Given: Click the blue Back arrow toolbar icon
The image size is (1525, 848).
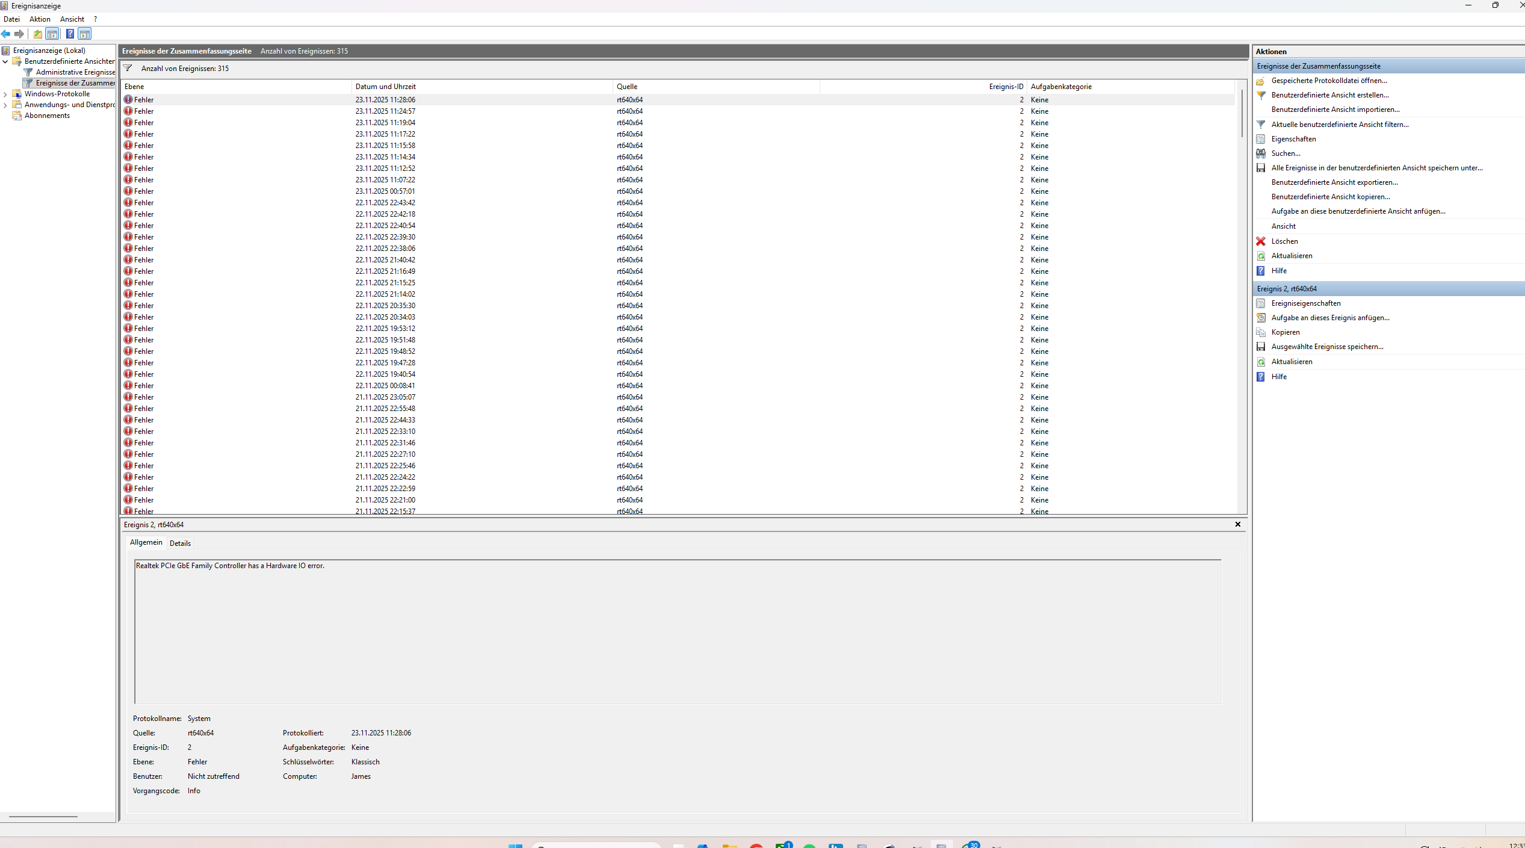Looking at the screenshot, I should [x=6, y=34].
